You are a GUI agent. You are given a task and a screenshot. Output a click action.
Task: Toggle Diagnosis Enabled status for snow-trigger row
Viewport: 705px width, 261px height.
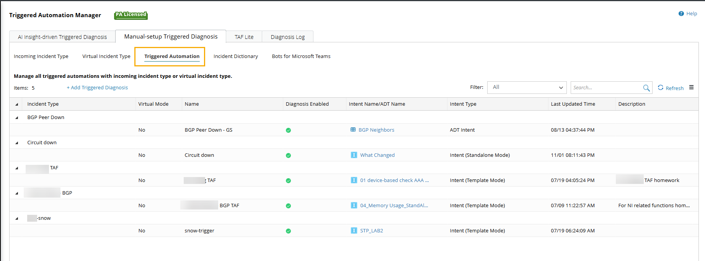[x=288, y=231]
